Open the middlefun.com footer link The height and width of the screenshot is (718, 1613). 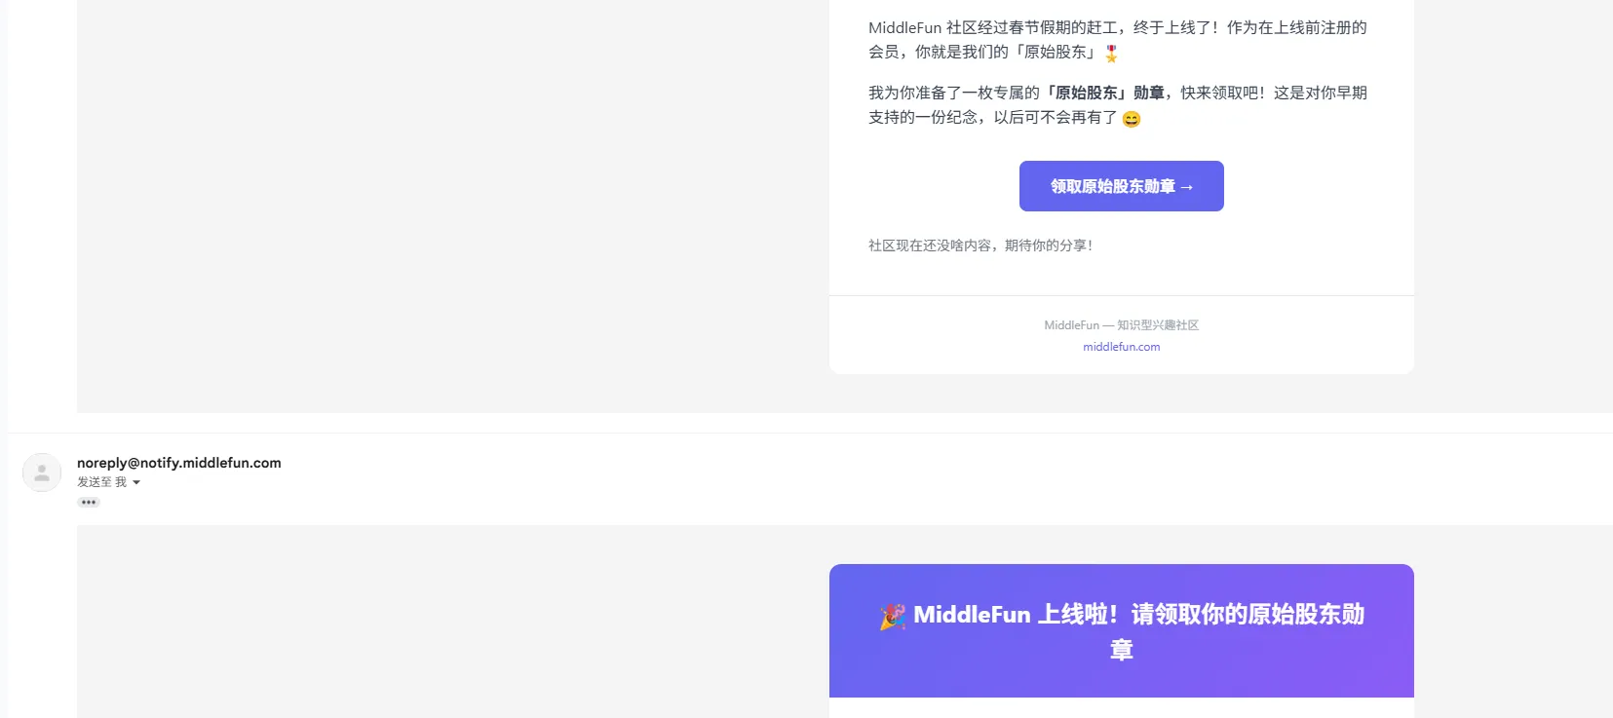pos(1121,347)
